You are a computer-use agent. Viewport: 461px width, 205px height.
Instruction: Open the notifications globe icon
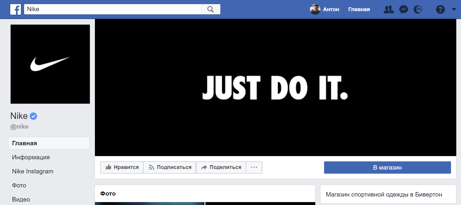click(x=418, y=9)
